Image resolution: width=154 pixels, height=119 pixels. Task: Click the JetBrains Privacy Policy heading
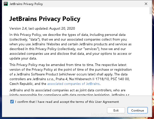pos(45,19)
